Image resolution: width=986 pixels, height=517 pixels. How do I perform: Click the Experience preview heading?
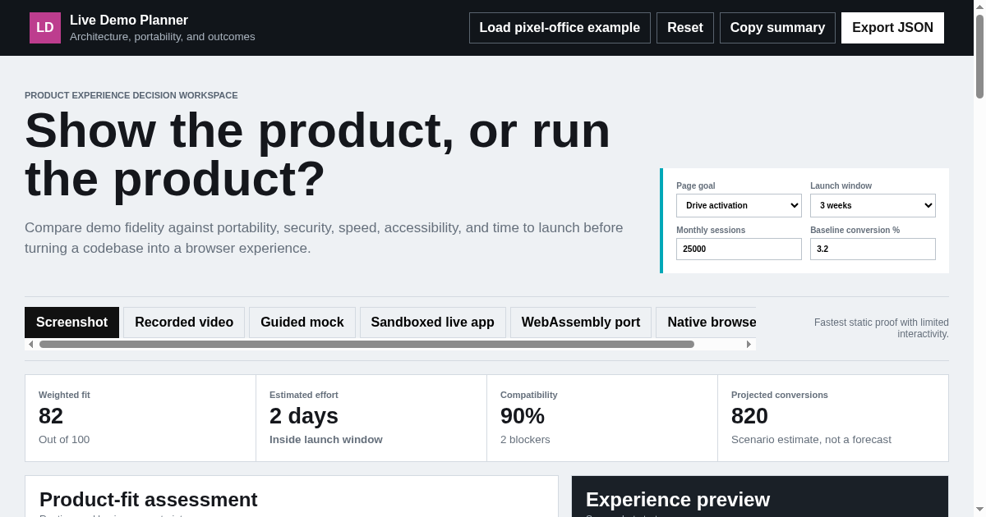click(x=678, y=500)
